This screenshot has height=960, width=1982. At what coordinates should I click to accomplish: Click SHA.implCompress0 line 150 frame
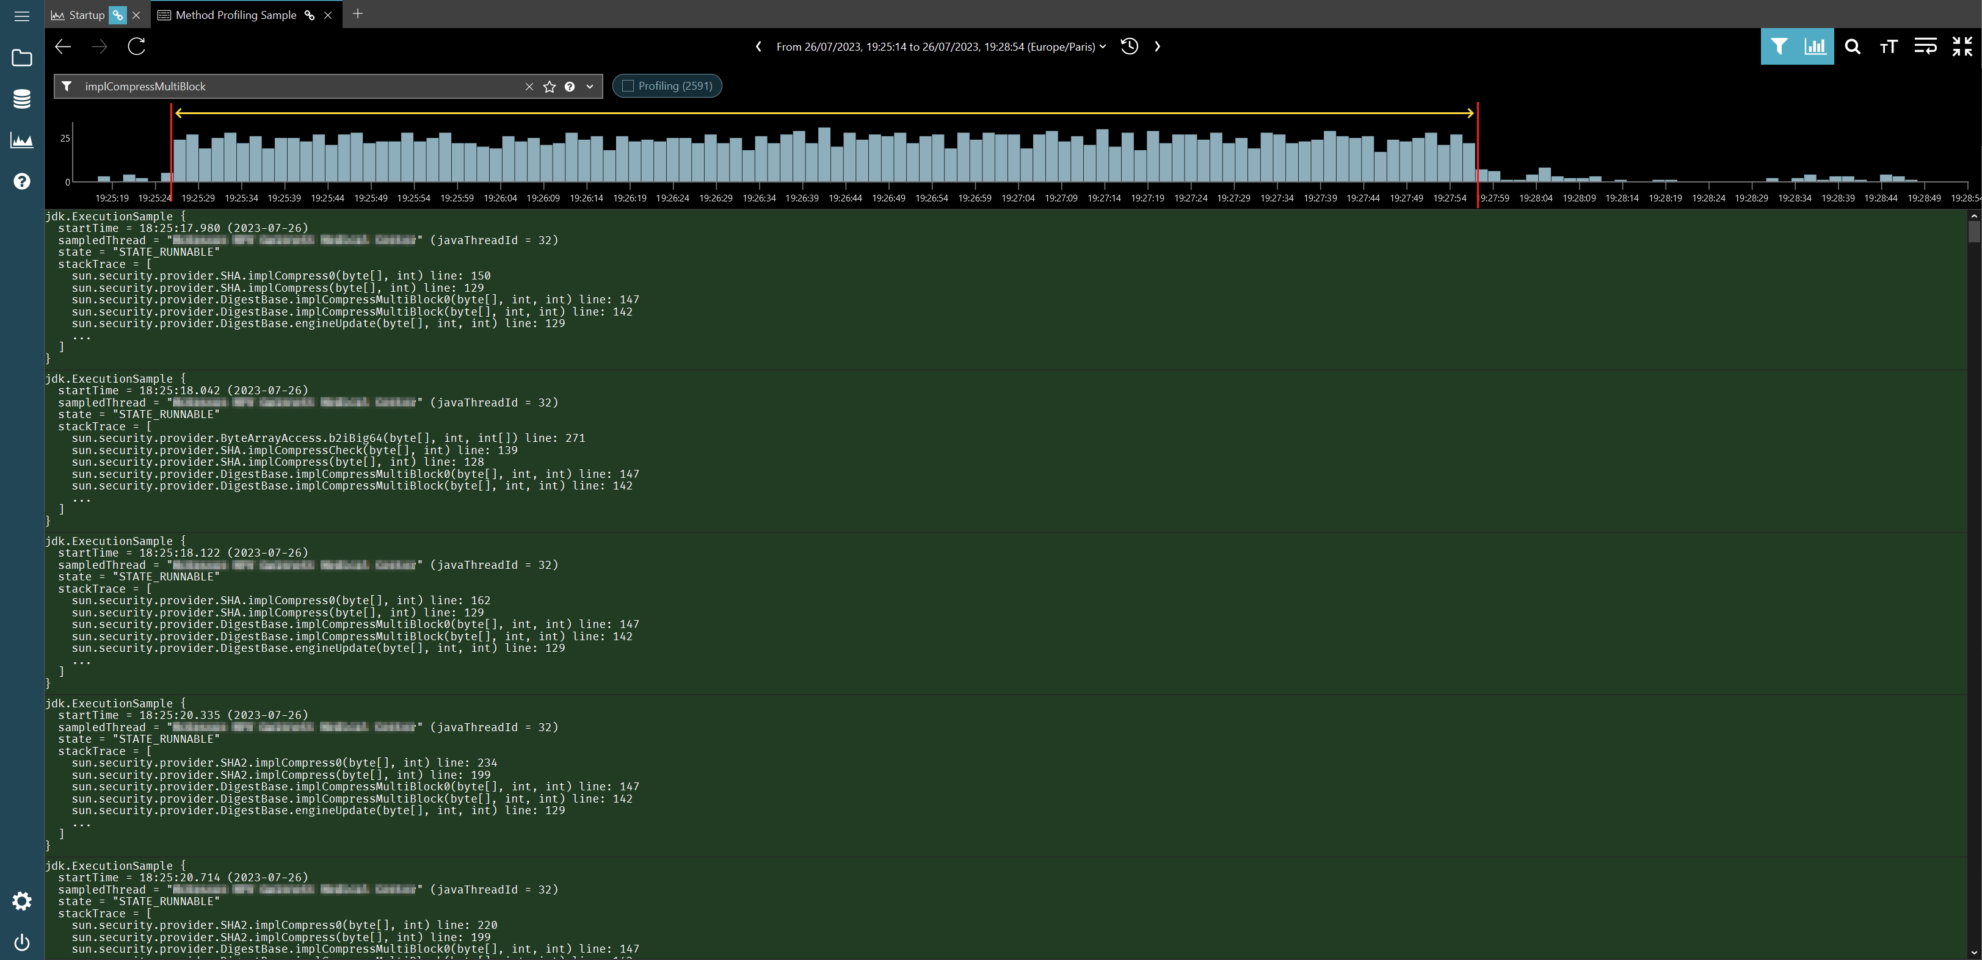click(281, 276)
